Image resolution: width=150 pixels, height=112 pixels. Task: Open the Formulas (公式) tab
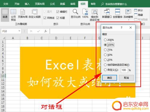(52, 4)
